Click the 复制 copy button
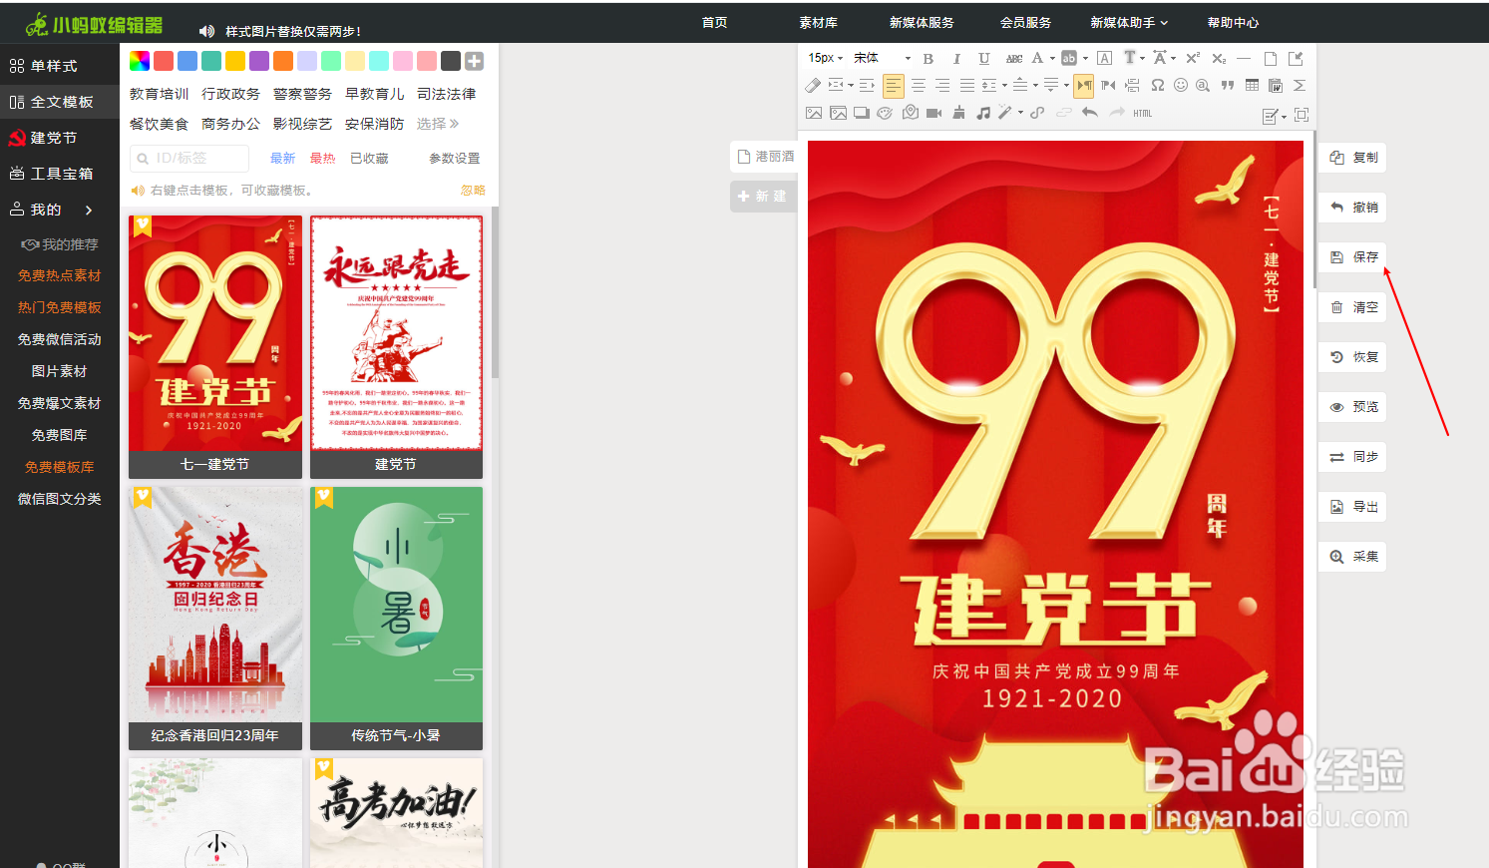This screenshot has width=1489, height=868. pyautogui.click(x=1353, y=158)
